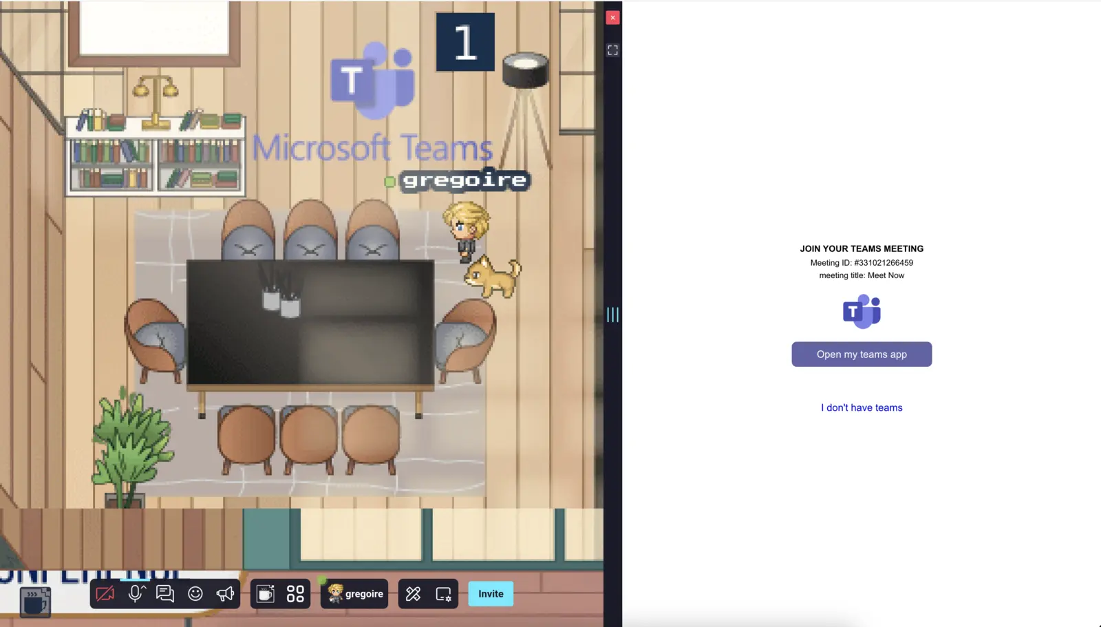Image resolution: width=1101 pixels, height=627 pixels.
Task: Grab the panel resize handle
Action: (x=612, y=315)
